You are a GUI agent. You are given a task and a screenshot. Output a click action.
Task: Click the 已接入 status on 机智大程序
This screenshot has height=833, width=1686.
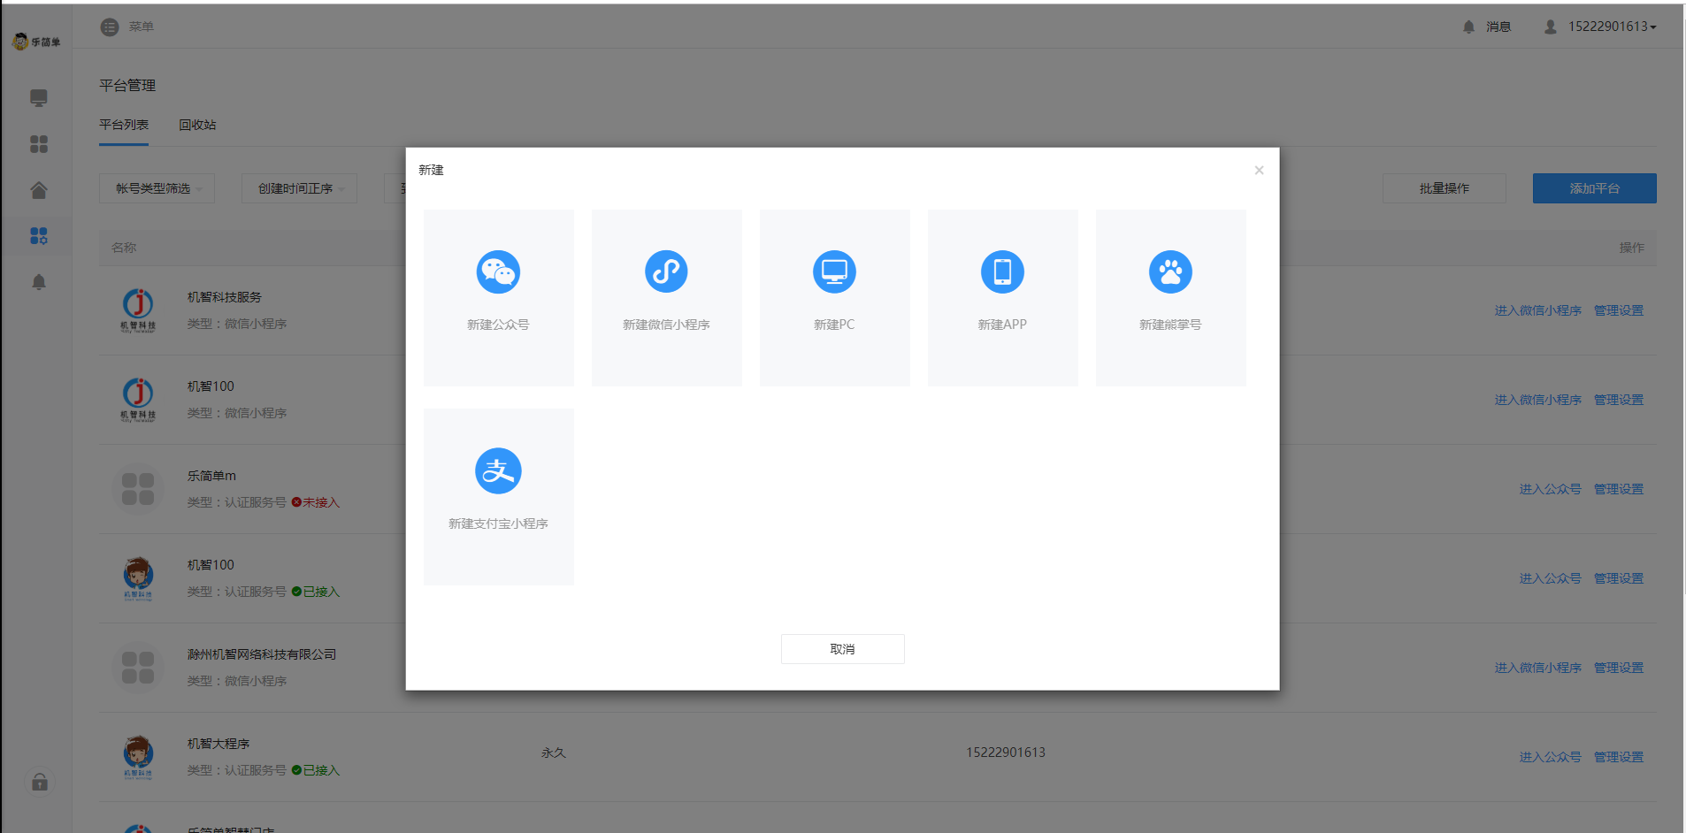[x=316, y=770]
